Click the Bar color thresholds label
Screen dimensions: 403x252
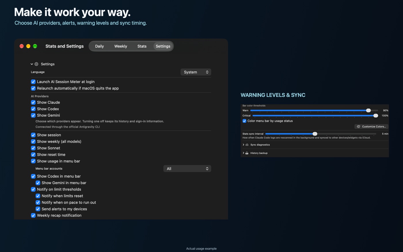254,106
